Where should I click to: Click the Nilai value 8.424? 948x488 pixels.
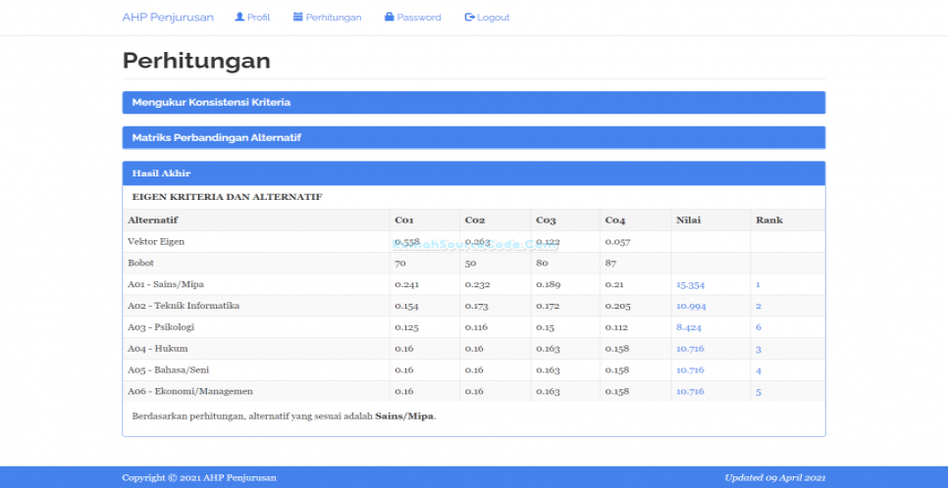tap(688, 328)
